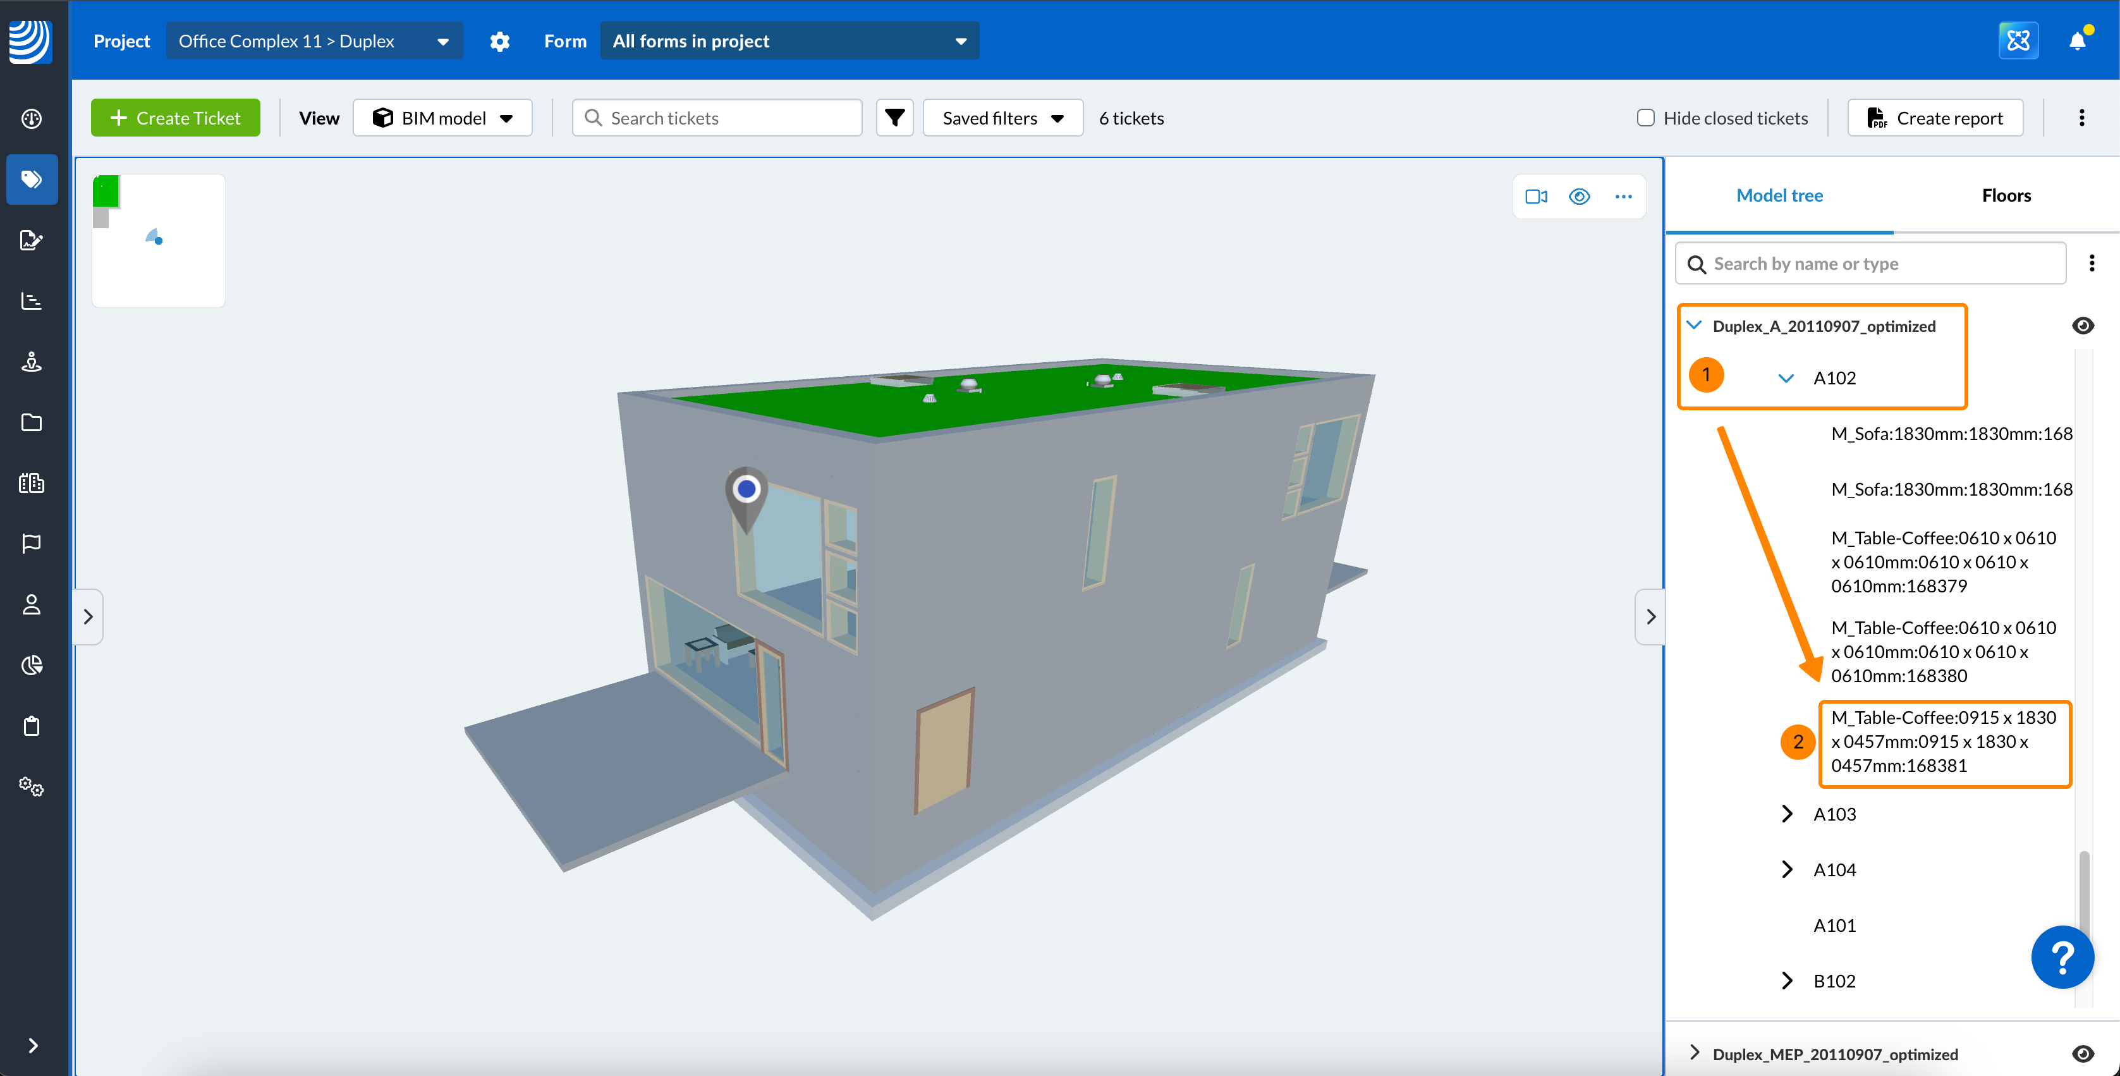This screenshot has width=2120, height=1076.
Task: Open the filter funnel icon
Action: point(894,119)
